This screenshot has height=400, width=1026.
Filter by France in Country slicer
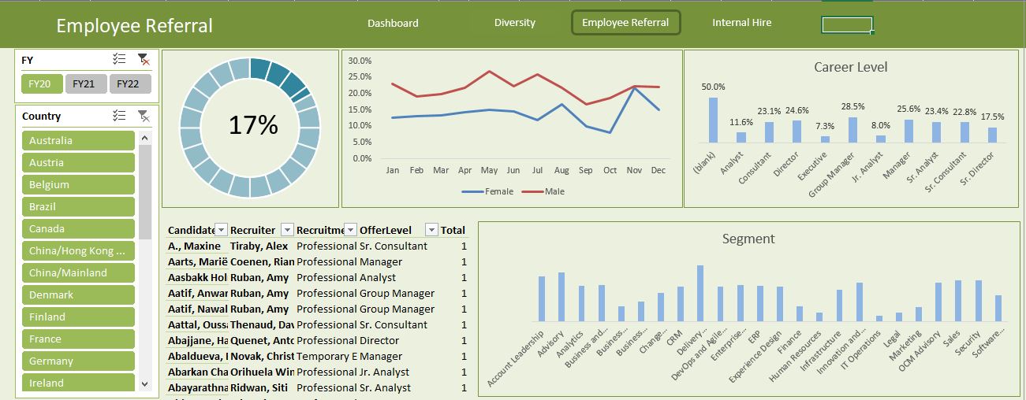tap(78, 339)
